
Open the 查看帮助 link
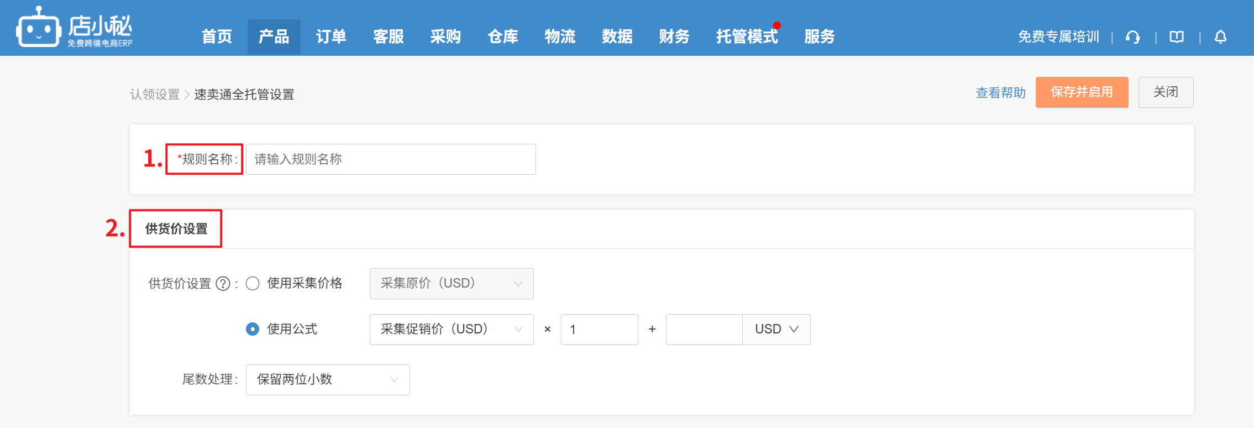1000,93
